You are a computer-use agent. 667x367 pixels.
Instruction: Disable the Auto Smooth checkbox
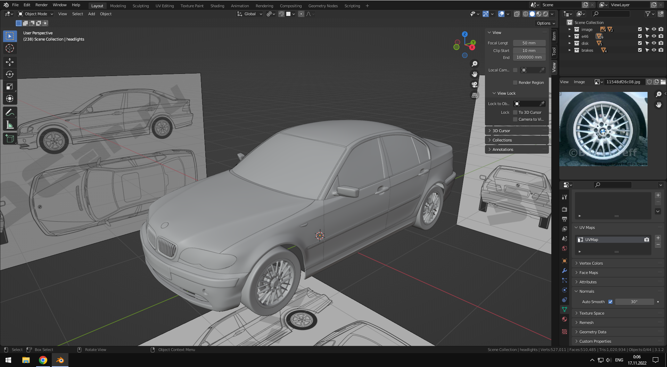[x=610, y=302]
